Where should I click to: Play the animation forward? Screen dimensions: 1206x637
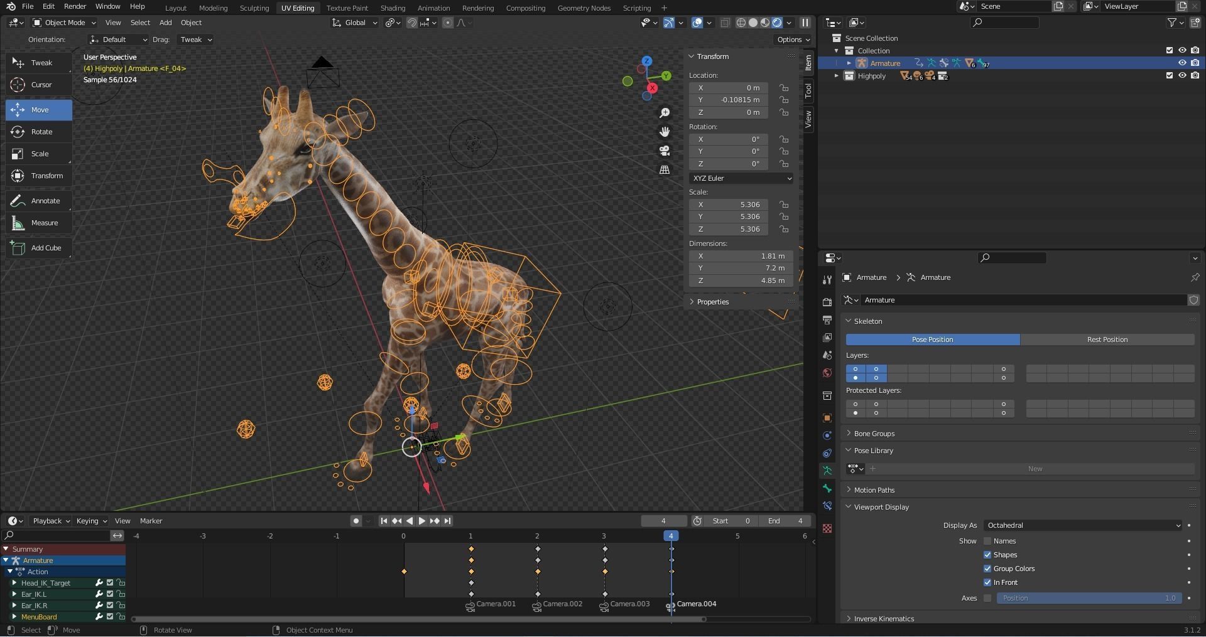pyautogui.click(x=422, y=521)
